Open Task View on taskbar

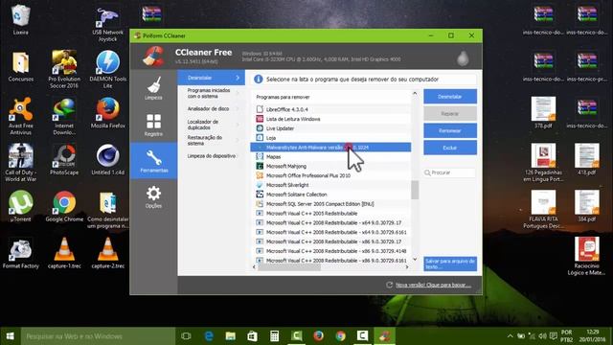(x=187, y=336)
